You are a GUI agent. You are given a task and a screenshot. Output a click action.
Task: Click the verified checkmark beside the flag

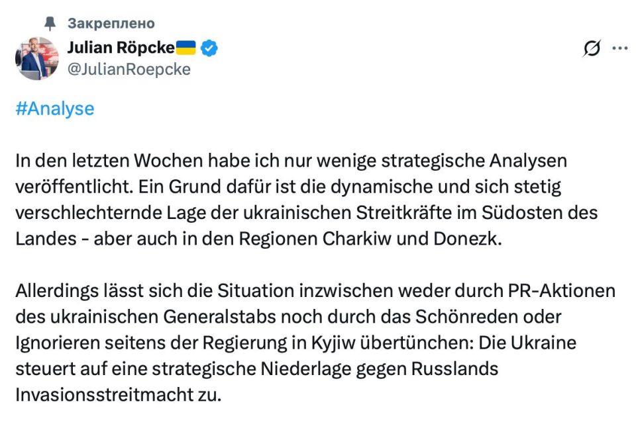(209, 46)
